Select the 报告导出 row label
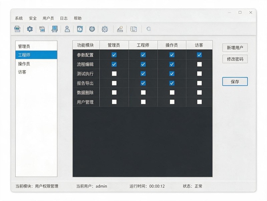 [85, 83]
